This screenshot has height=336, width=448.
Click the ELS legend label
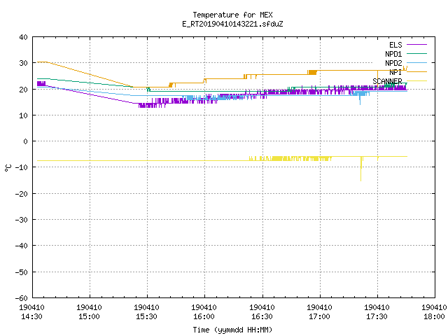[x=395, y=45]
